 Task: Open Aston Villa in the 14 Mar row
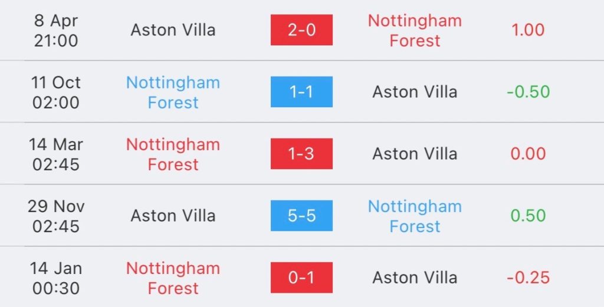pyautogui.click(x=415, y=154)
